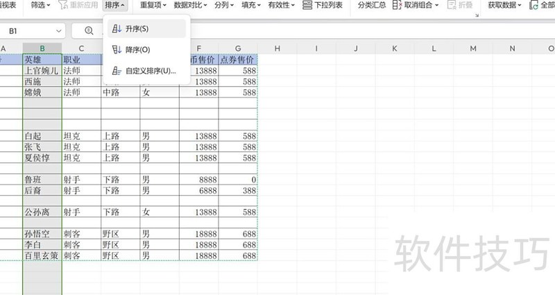Select the 8888 price cell in 鲁班 row
This screenshot has width=555, height=295.
click(199, 180)
